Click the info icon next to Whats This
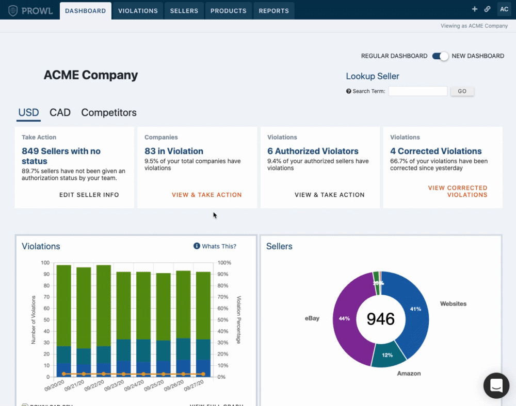This screenshot has height=406, width=516. click(x=196, y=246)
